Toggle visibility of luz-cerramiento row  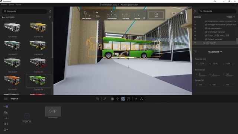click(195, 28)
